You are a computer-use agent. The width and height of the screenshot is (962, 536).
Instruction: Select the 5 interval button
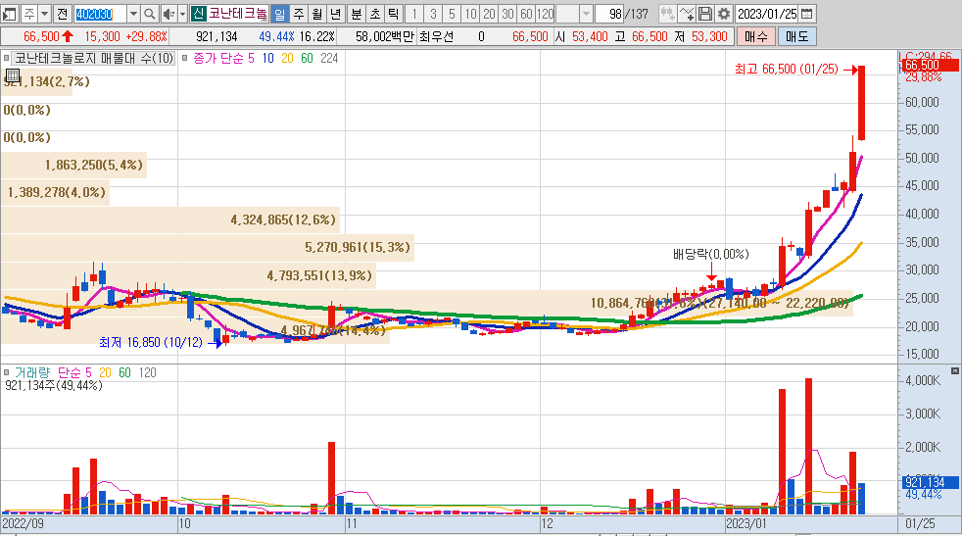coord(453,14)
